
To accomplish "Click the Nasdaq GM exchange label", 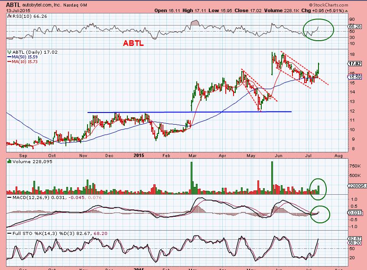I will tap(75, 5).
